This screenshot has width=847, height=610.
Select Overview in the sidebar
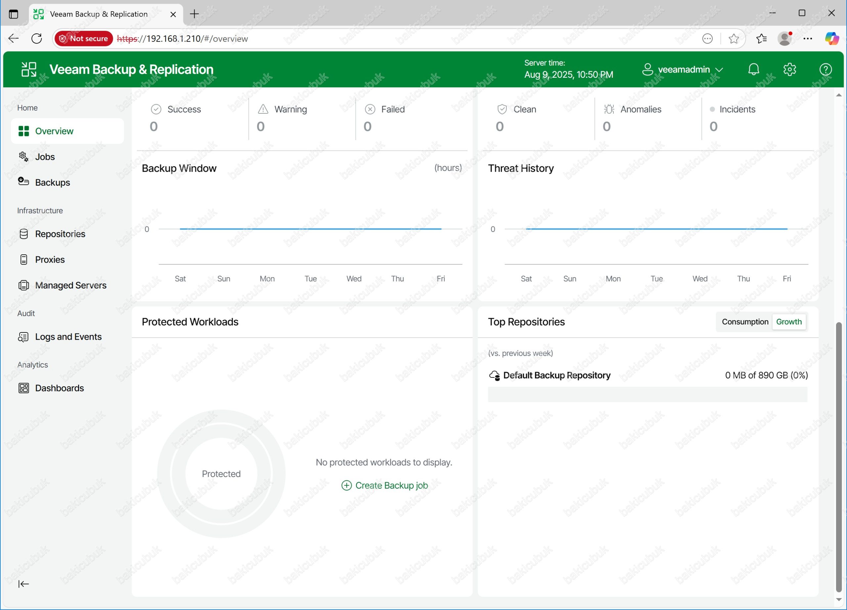point(67,131)
